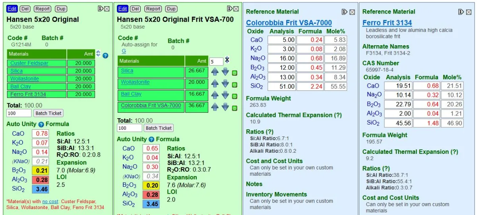Open Wollastonite link in the Frit VSA-700 recipe
This screenshot has width=477, height=215.
pos(135,82)
